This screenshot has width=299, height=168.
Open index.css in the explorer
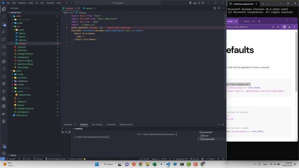pos(23,40)
